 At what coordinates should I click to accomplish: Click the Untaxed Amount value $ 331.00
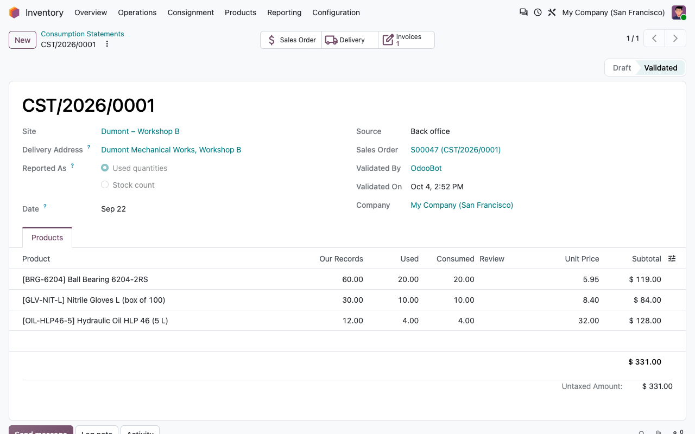pyautogui.click(x=658, y=386)
